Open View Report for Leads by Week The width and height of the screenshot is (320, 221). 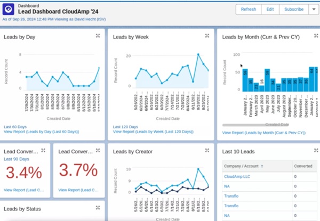153,132
